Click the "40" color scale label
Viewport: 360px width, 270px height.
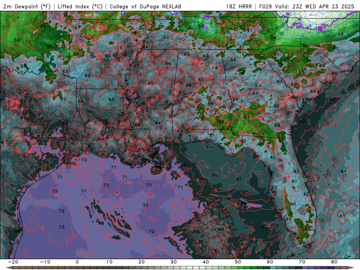(x=206, y=262)
